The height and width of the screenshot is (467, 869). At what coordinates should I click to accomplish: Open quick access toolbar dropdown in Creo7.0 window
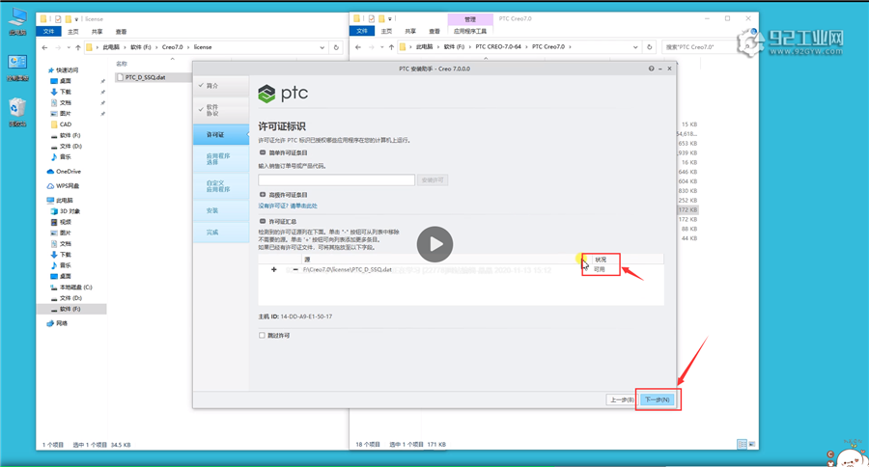(x=390, y=19)
